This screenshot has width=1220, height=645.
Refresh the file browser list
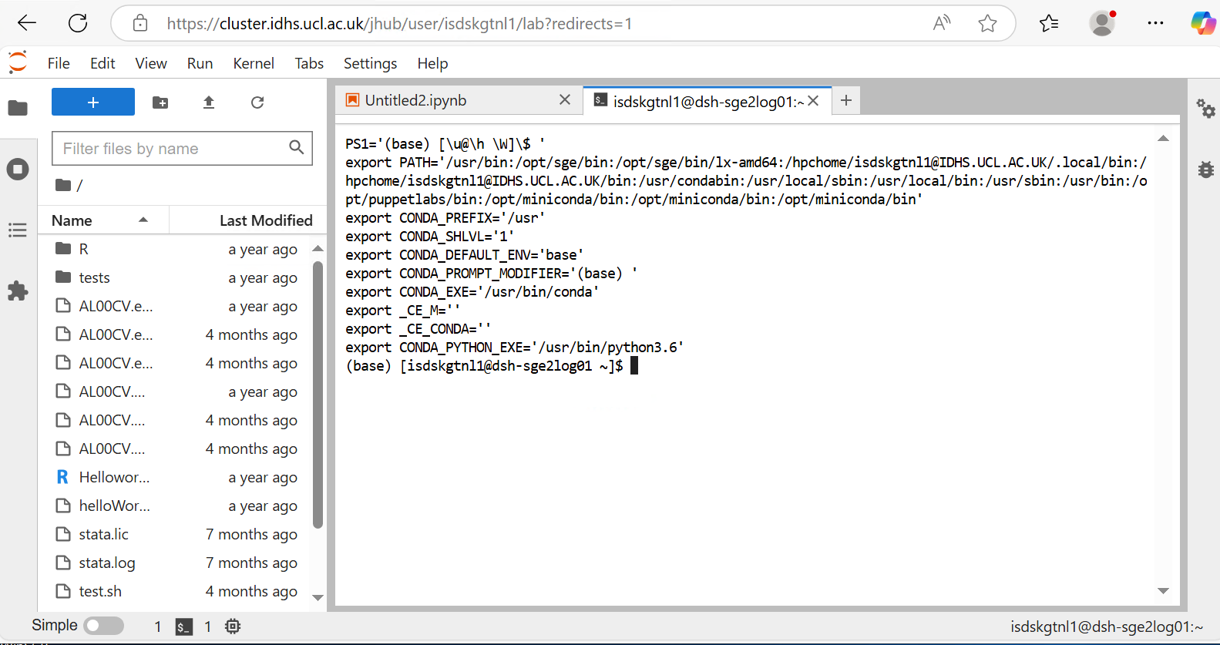257,102
